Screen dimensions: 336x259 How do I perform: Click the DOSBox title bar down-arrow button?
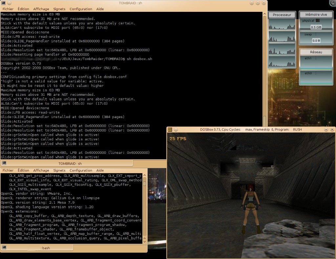tap(326, 129)
